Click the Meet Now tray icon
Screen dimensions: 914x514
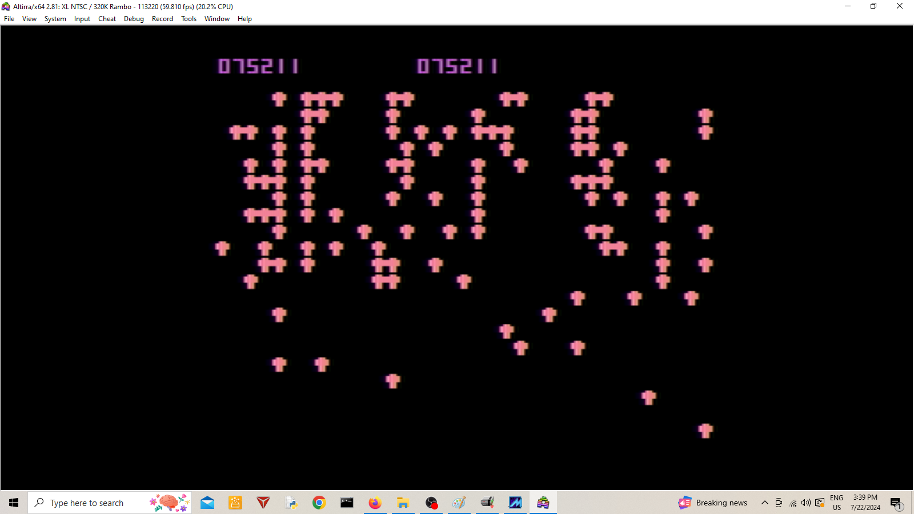[x=779, y=503]
